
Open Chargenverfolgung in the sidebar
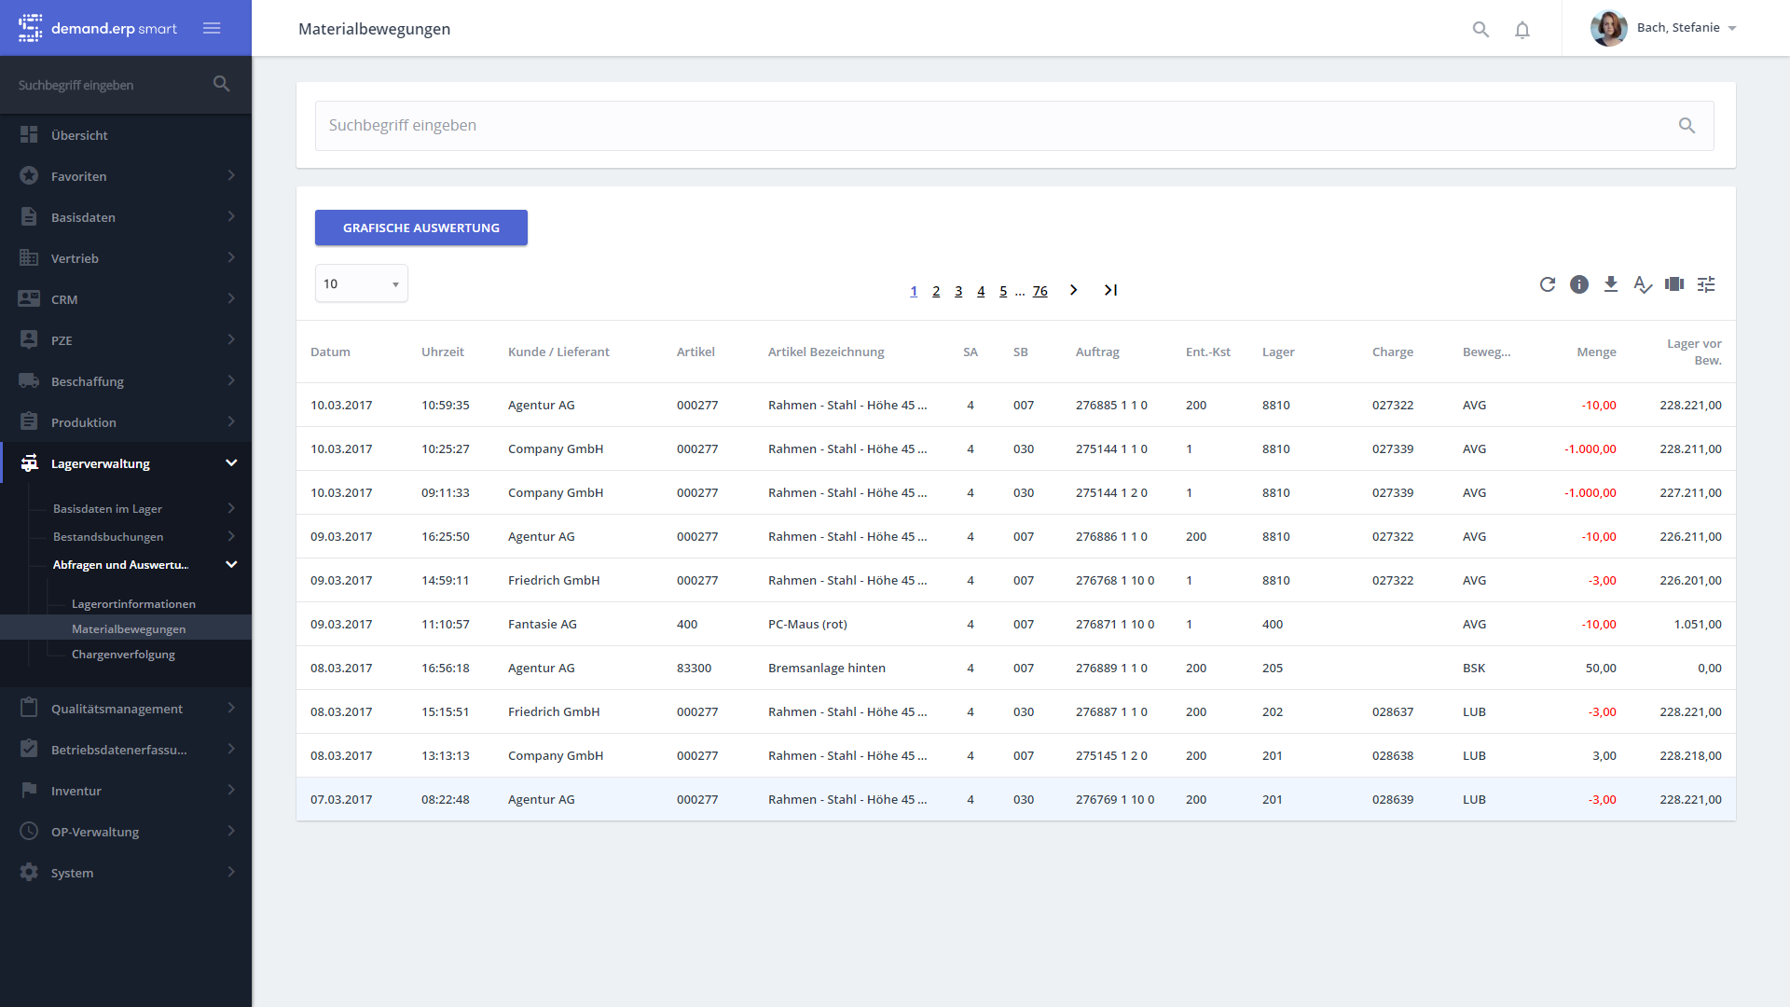point(123,655)
